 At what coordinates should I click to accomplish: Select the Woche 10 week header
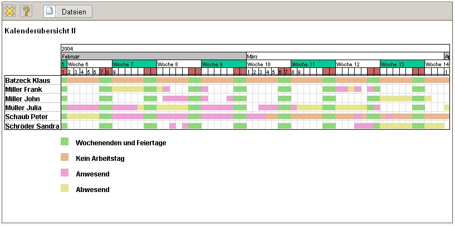click(268, 64)
